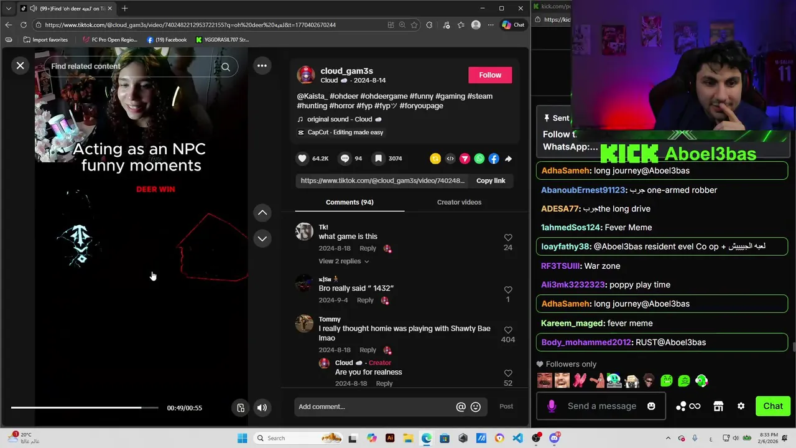This screenshot has height=448, width=796.
Task: Go to the next video arrow
Action: click(262, 239)
